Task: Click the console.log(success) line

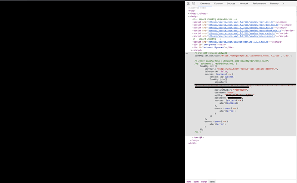Action: click(x=222, y=77)
